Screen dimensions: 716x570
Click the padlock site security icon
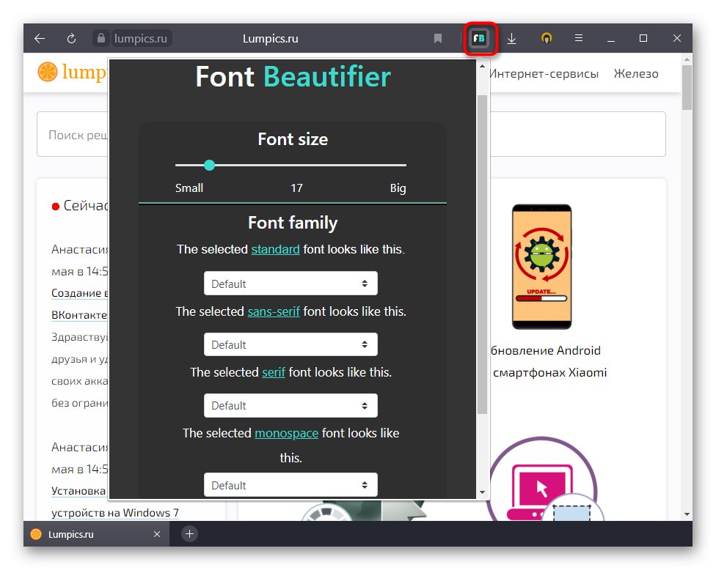(x=101, y=38)
